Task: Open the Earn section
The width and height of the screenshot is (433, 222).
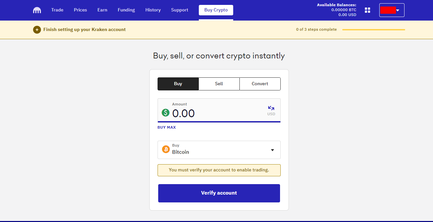Action: click(102, 10)
